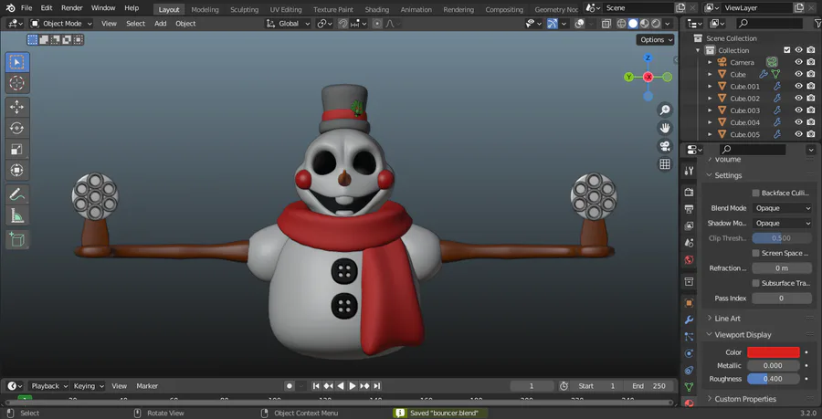Viewport: 822px width, 419px height.
Task: Open the Tool properties tab icon
Action: 689,171
